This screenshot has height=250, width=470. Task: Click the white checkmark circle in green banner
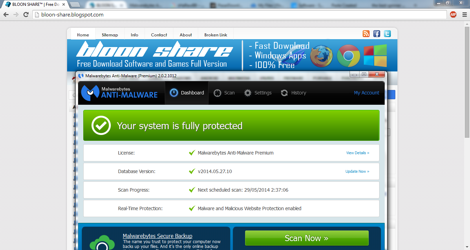click(101, 125)
